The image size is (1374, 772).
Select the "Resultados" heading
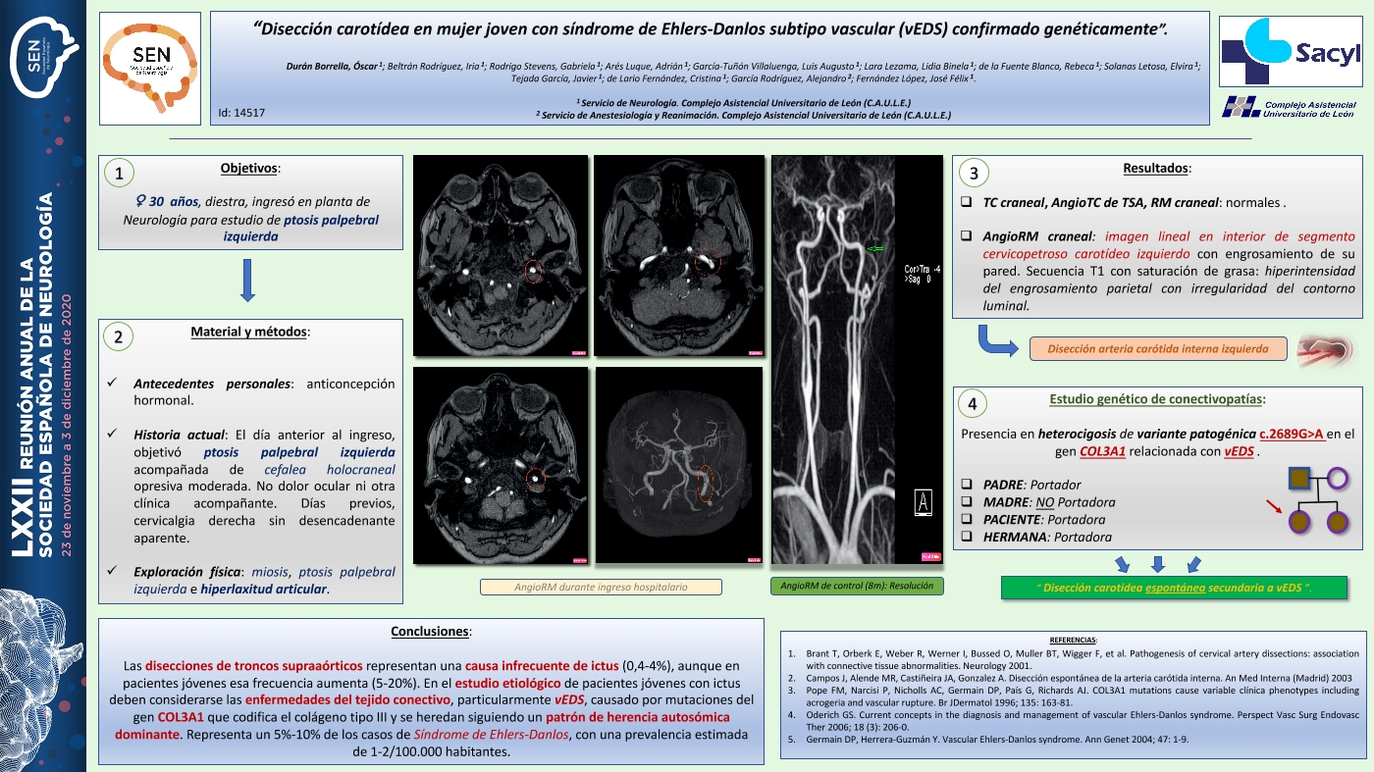click(1157, 169)
